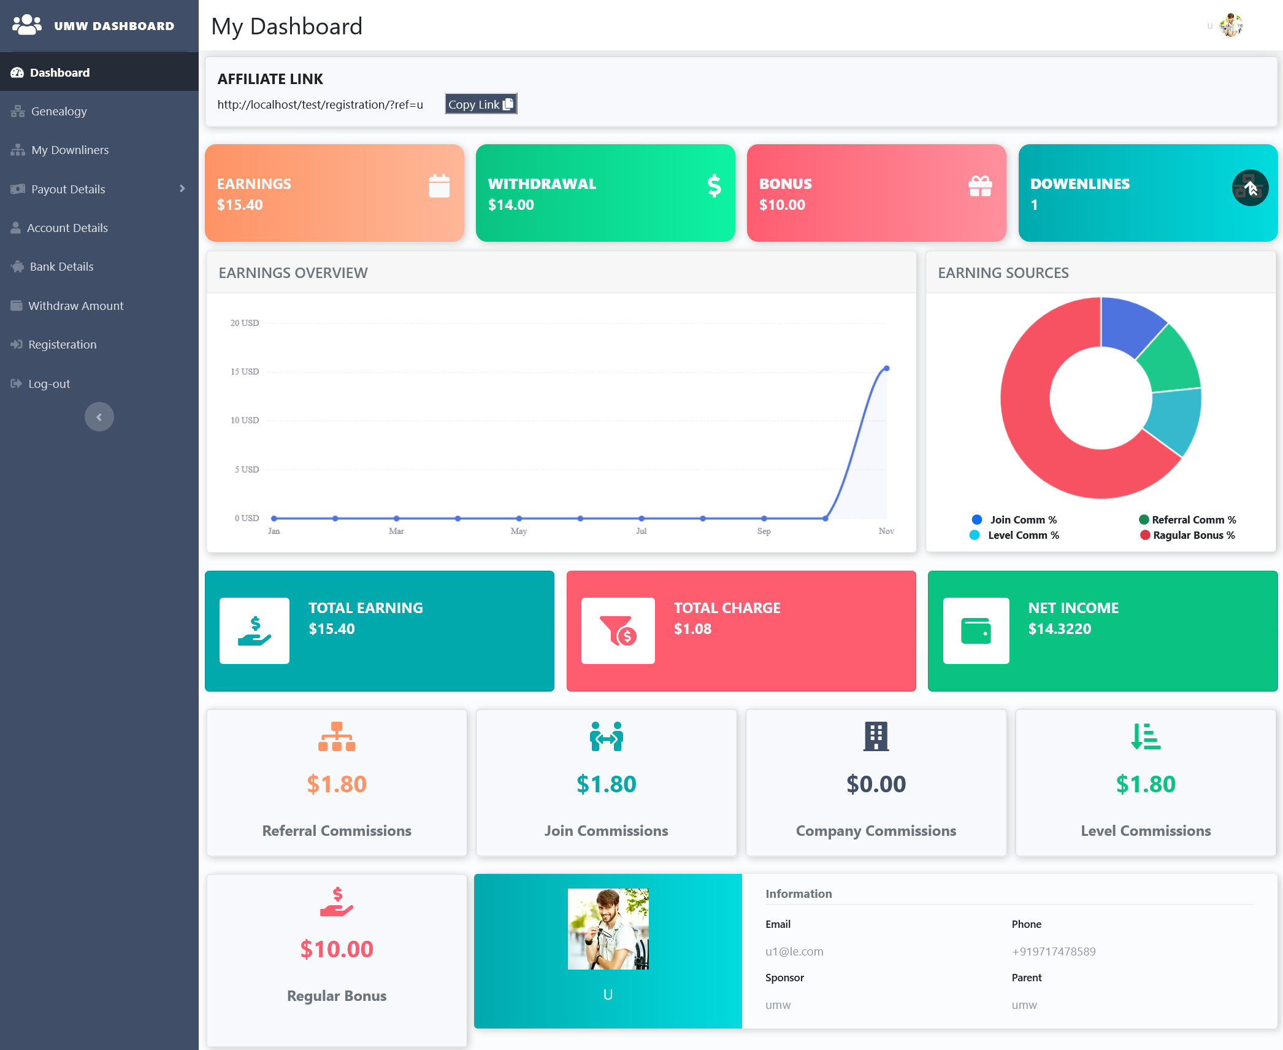Select the My Downliners people icon
This screenshot has height=1050, width=1283.
(x=17, y=150)
